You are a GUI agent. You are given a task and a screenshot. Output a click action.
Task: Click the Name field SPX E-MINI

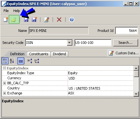[x=59, y=31]
